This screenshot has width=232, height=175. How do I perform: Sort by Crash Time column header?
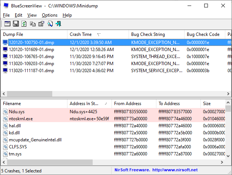[98, 34]
